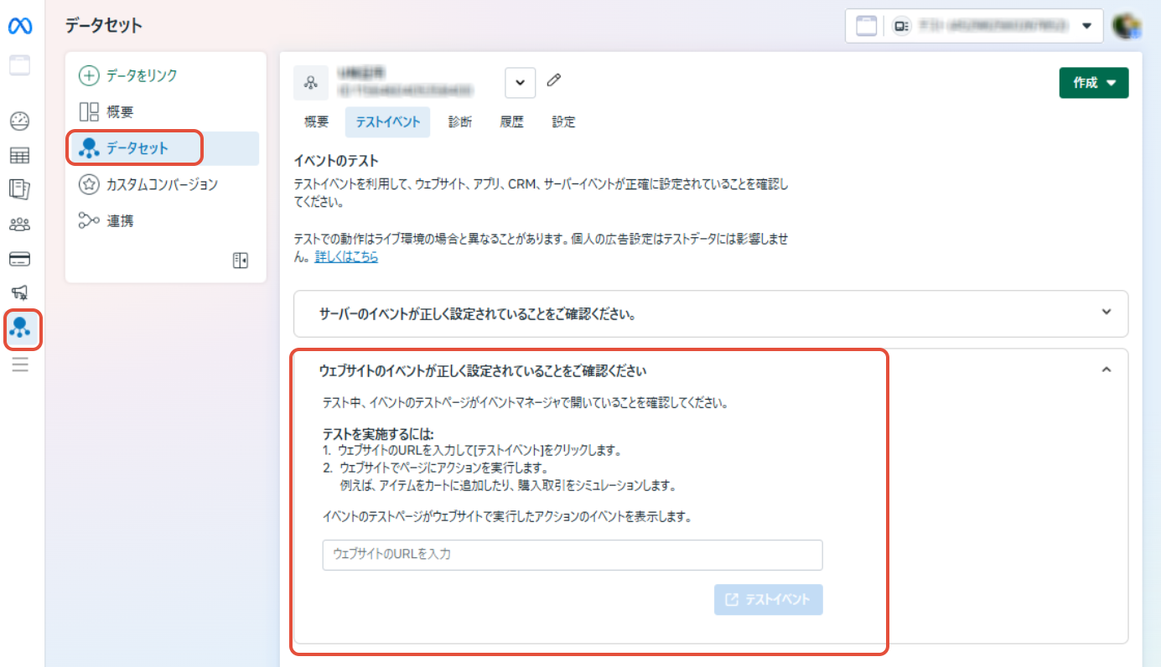Open the billing card icon in sidebar
1161x667 pixels.
(20, 258)
